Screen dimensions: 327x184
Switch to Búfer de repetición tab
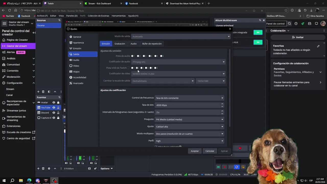pyautogui.click(x=152, y=44)
